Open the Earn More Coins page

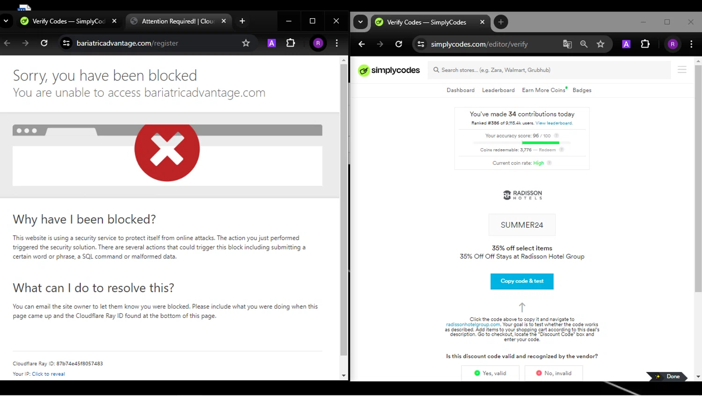click(x=543, y=90)
